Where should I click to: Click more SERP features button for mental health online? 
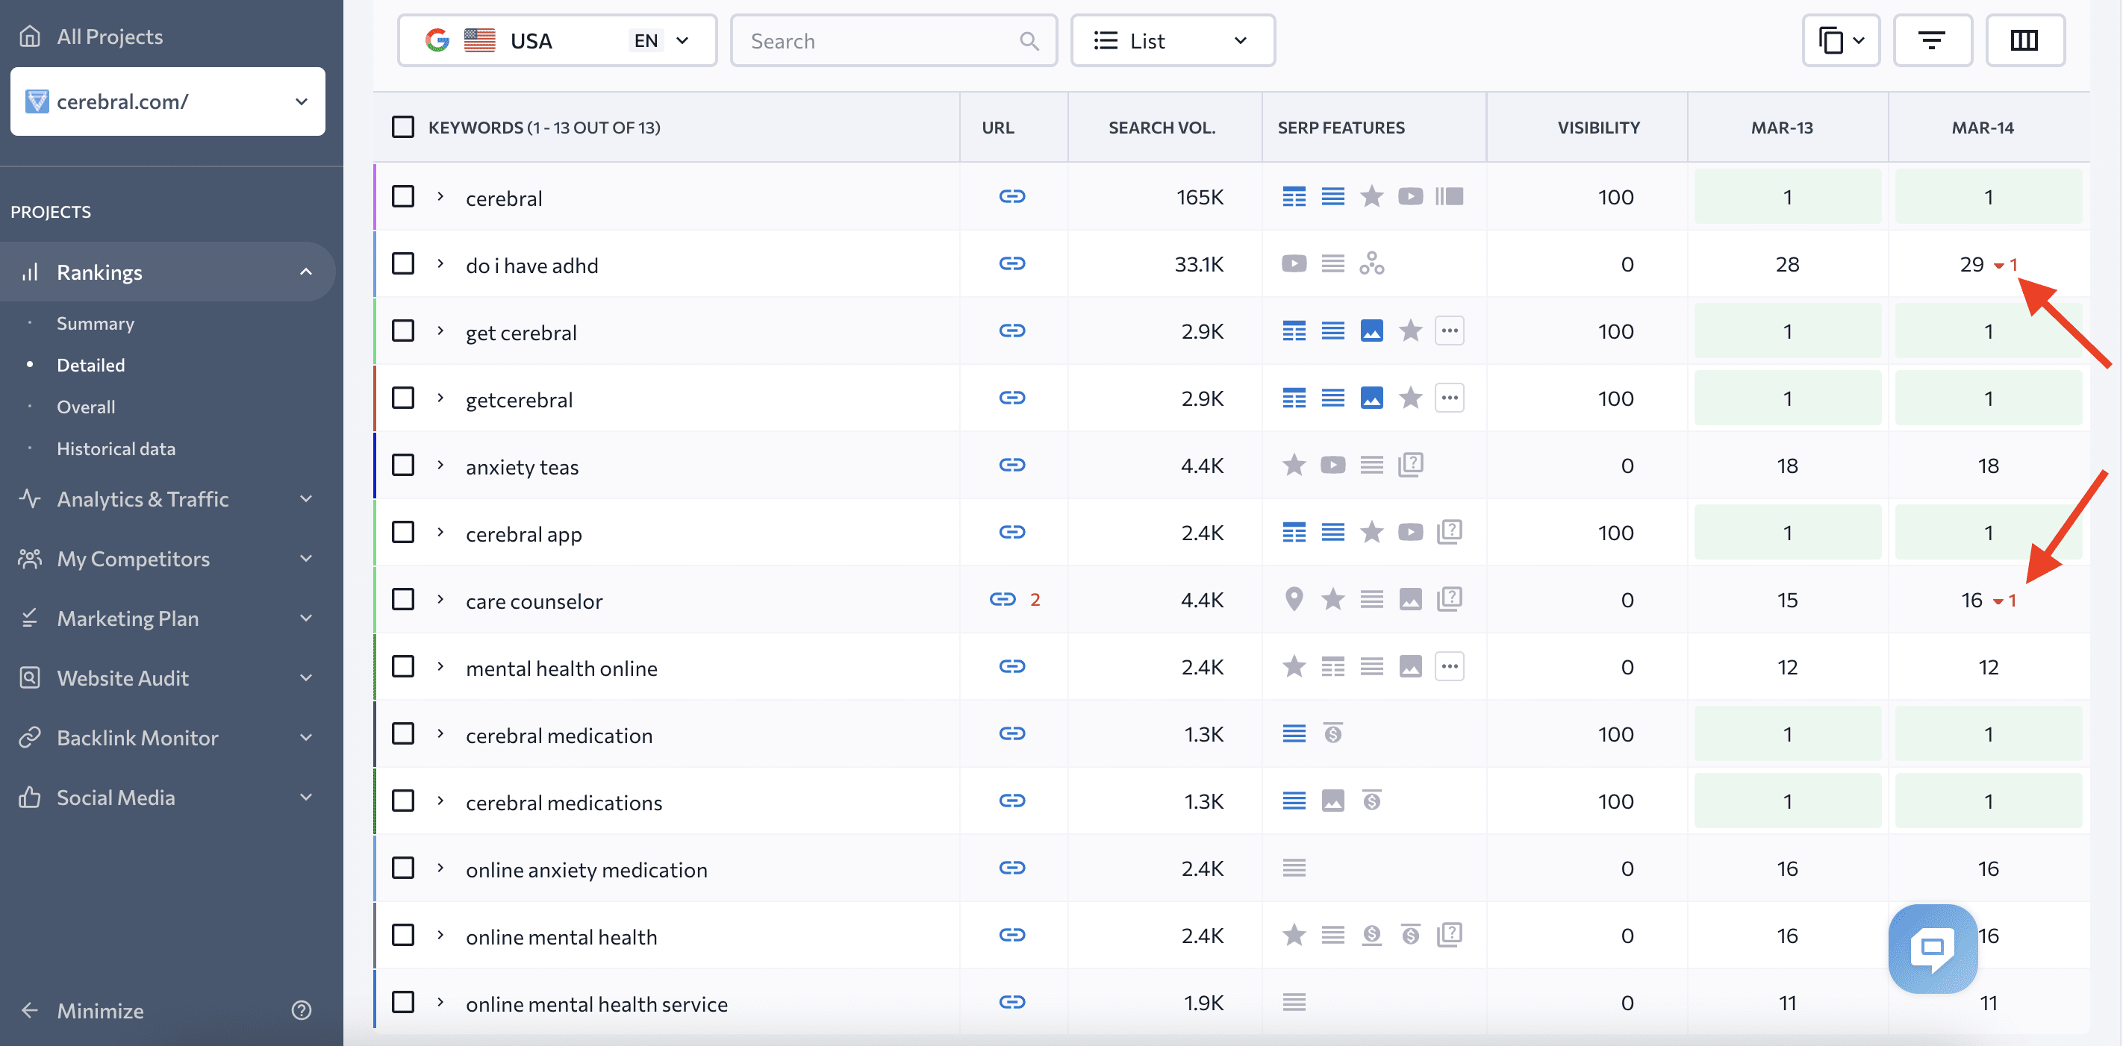(x=1449, y=666)
